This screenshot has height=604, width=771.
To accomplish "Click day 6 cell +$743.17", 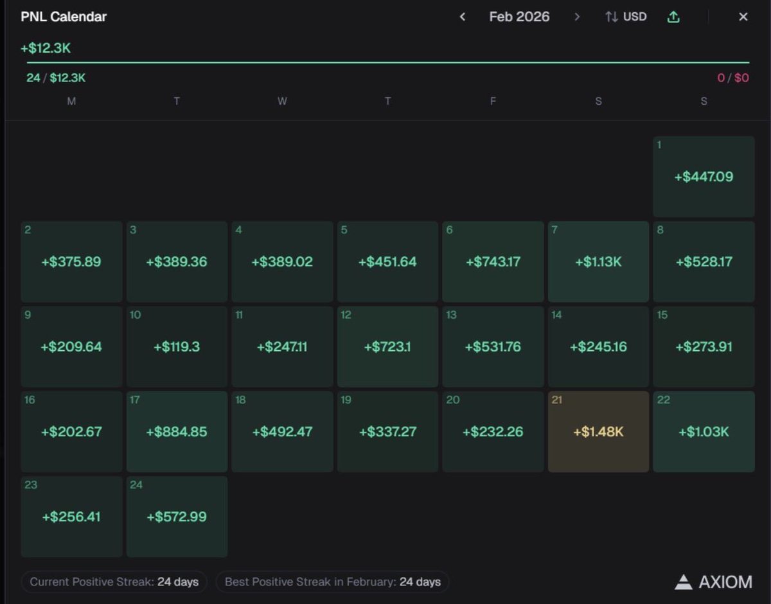I will (493, 262).
